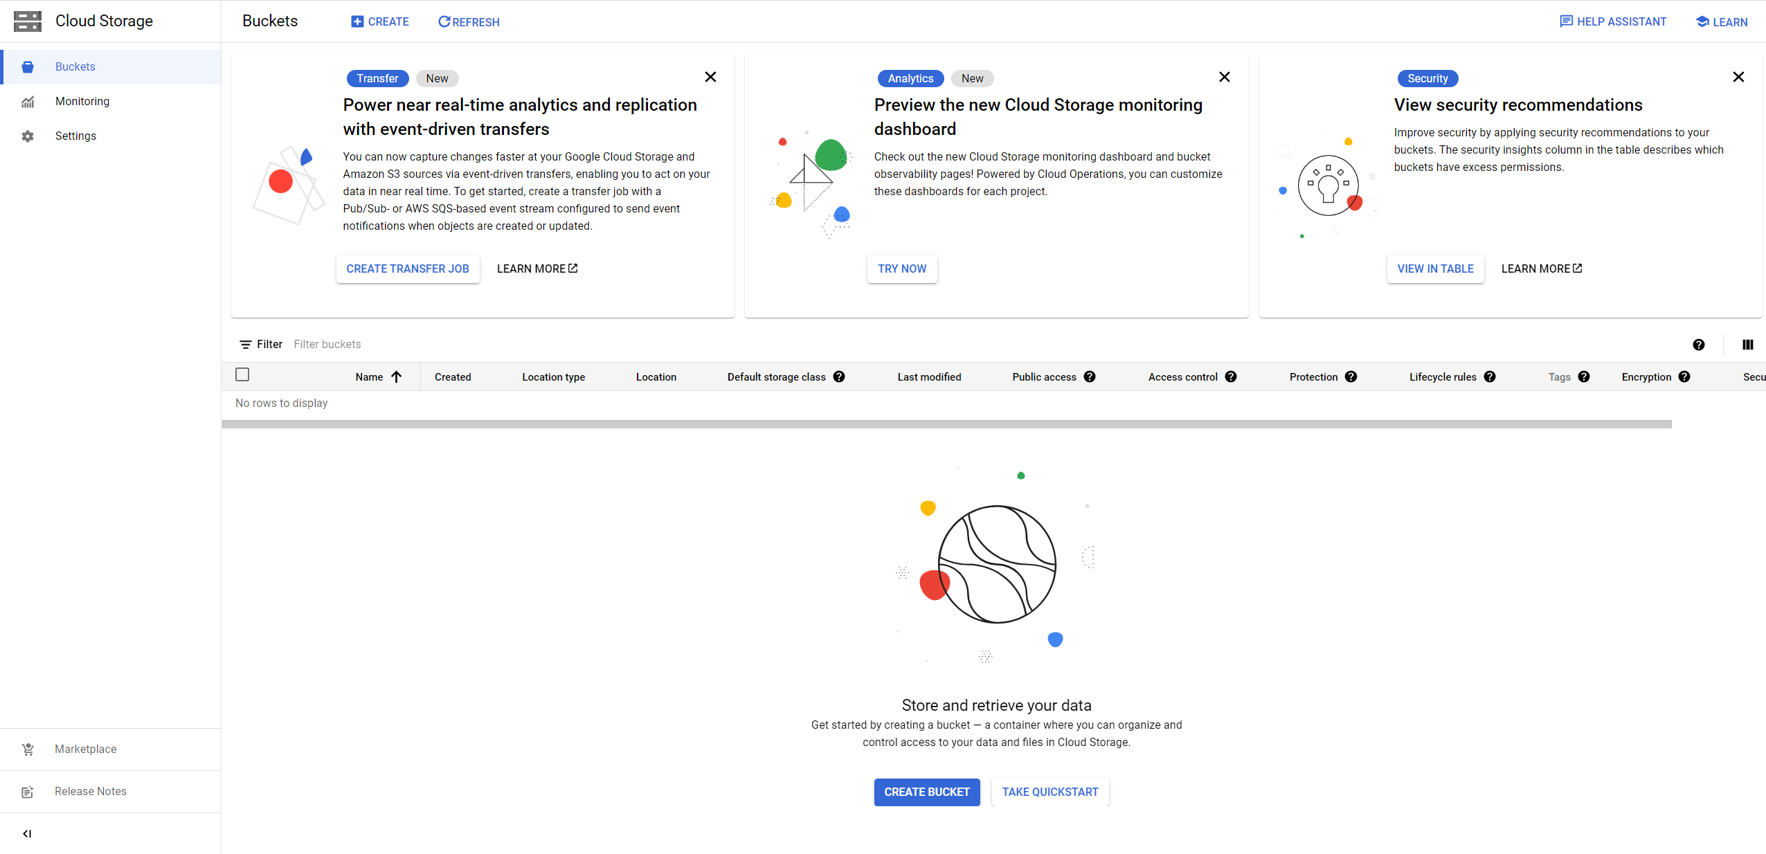Screen dimensions: 1766x854
Task: Toggle the select-all rows checkbox
Action: [242, 374]
